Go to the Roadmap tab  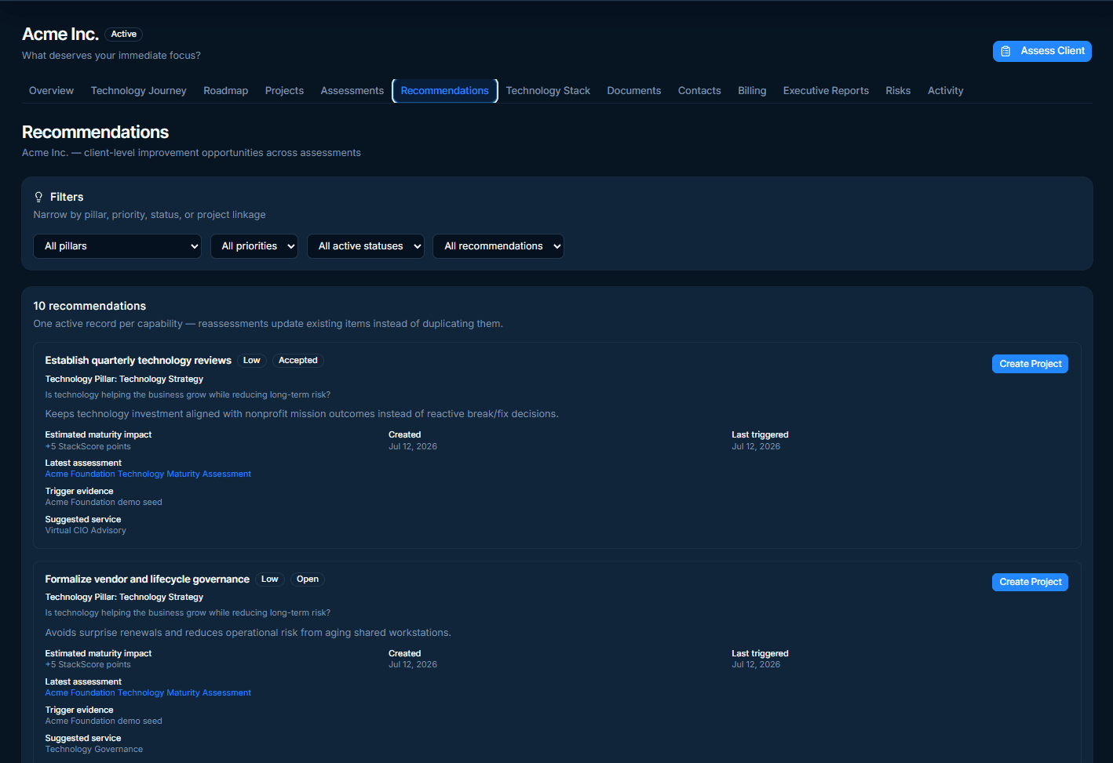click(226, 91)
